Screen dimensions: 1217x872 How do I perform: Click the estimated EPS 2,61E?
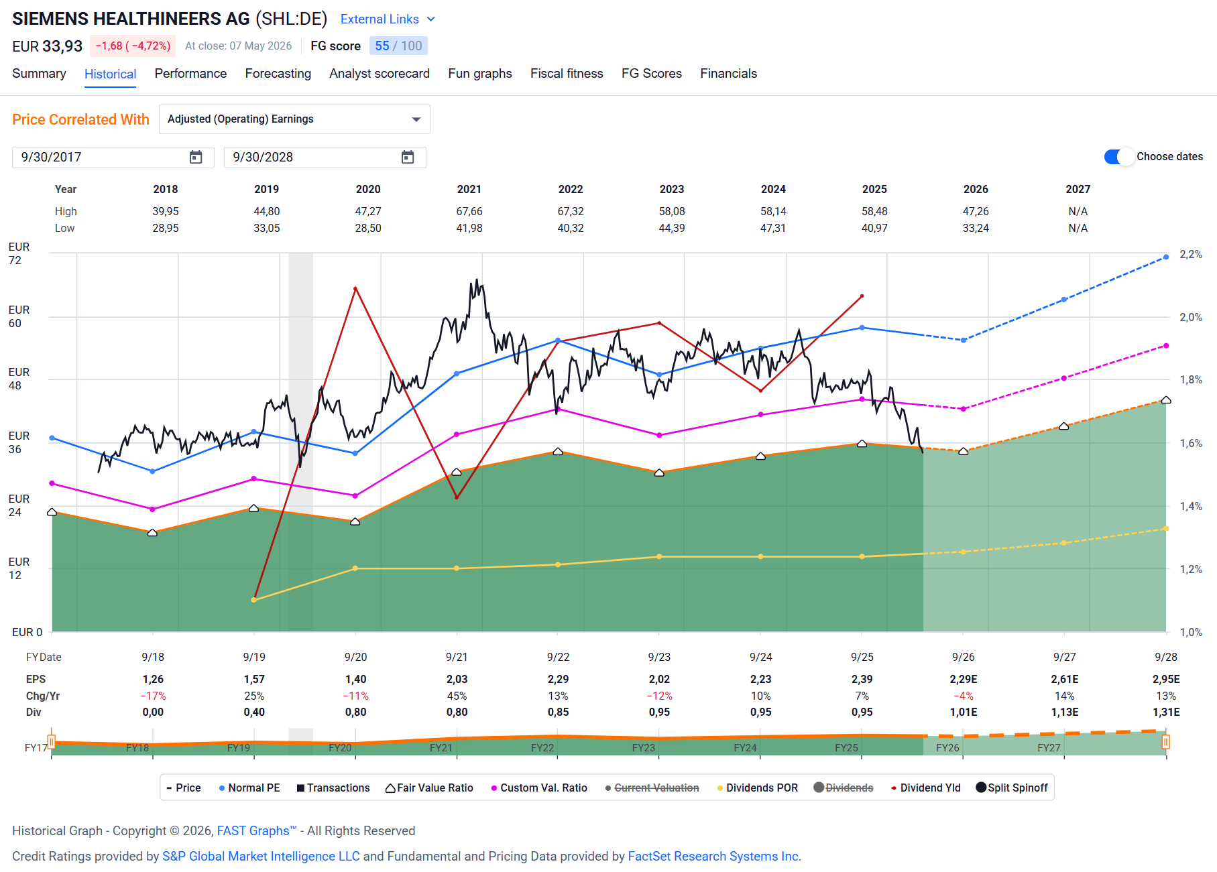tap(1065, 679)
